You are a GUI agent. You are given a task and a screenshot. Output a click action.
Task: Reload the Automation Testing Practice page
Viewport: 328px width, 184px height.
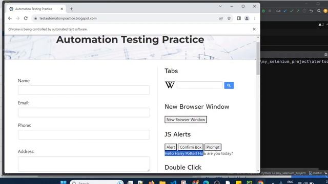tap(26, 18)
